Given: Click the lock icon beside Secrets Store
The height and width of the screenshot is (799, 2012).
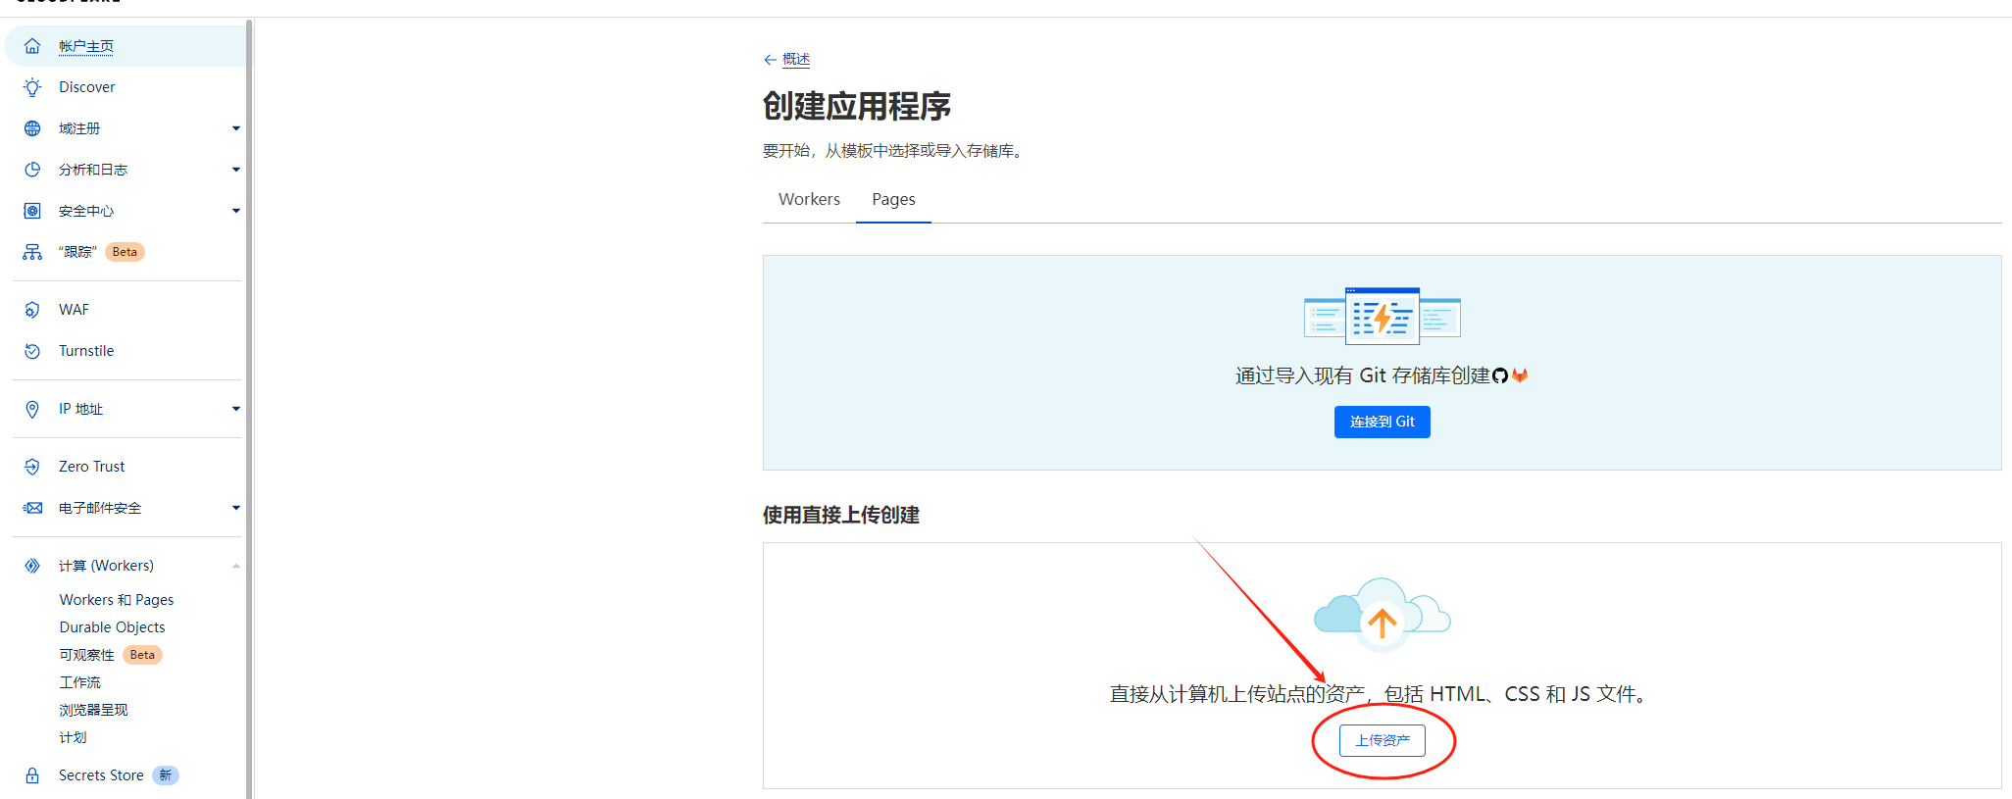Looking at the screenshot, I should coord(32,775).
